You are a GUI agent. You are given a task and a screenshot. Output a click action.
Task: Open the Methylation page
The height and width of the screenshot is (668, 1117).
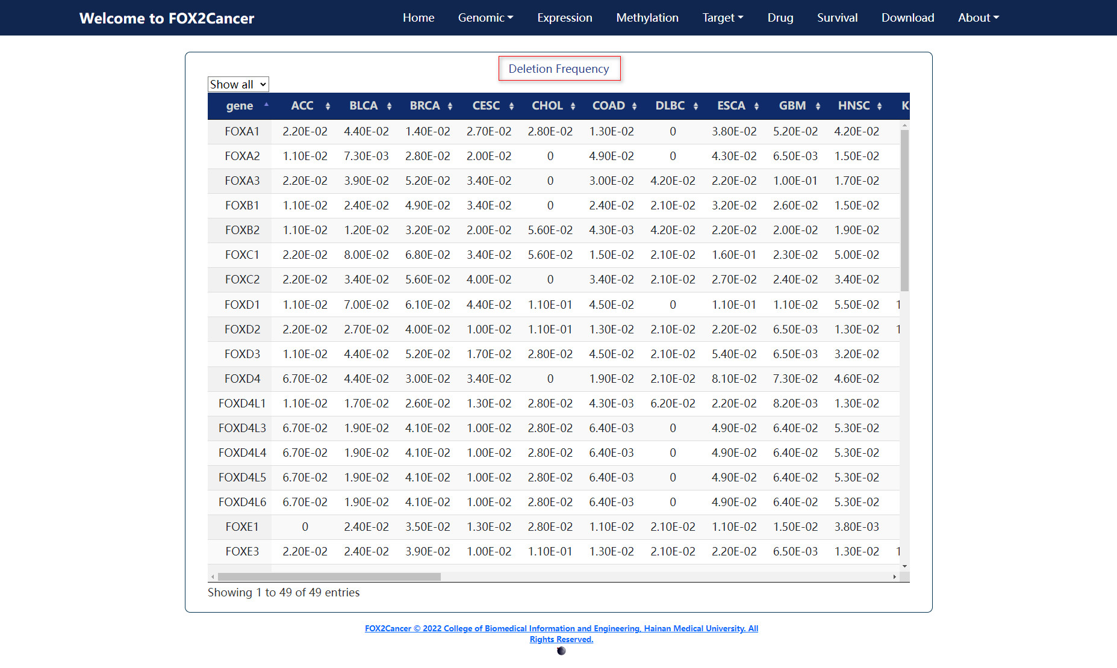(x=647, y=17)
